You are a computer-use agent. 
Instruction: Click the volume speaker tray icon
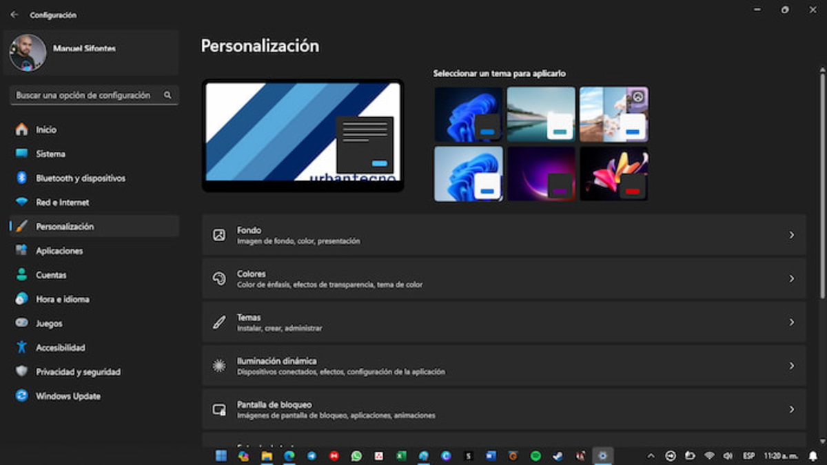click(728, 456)
